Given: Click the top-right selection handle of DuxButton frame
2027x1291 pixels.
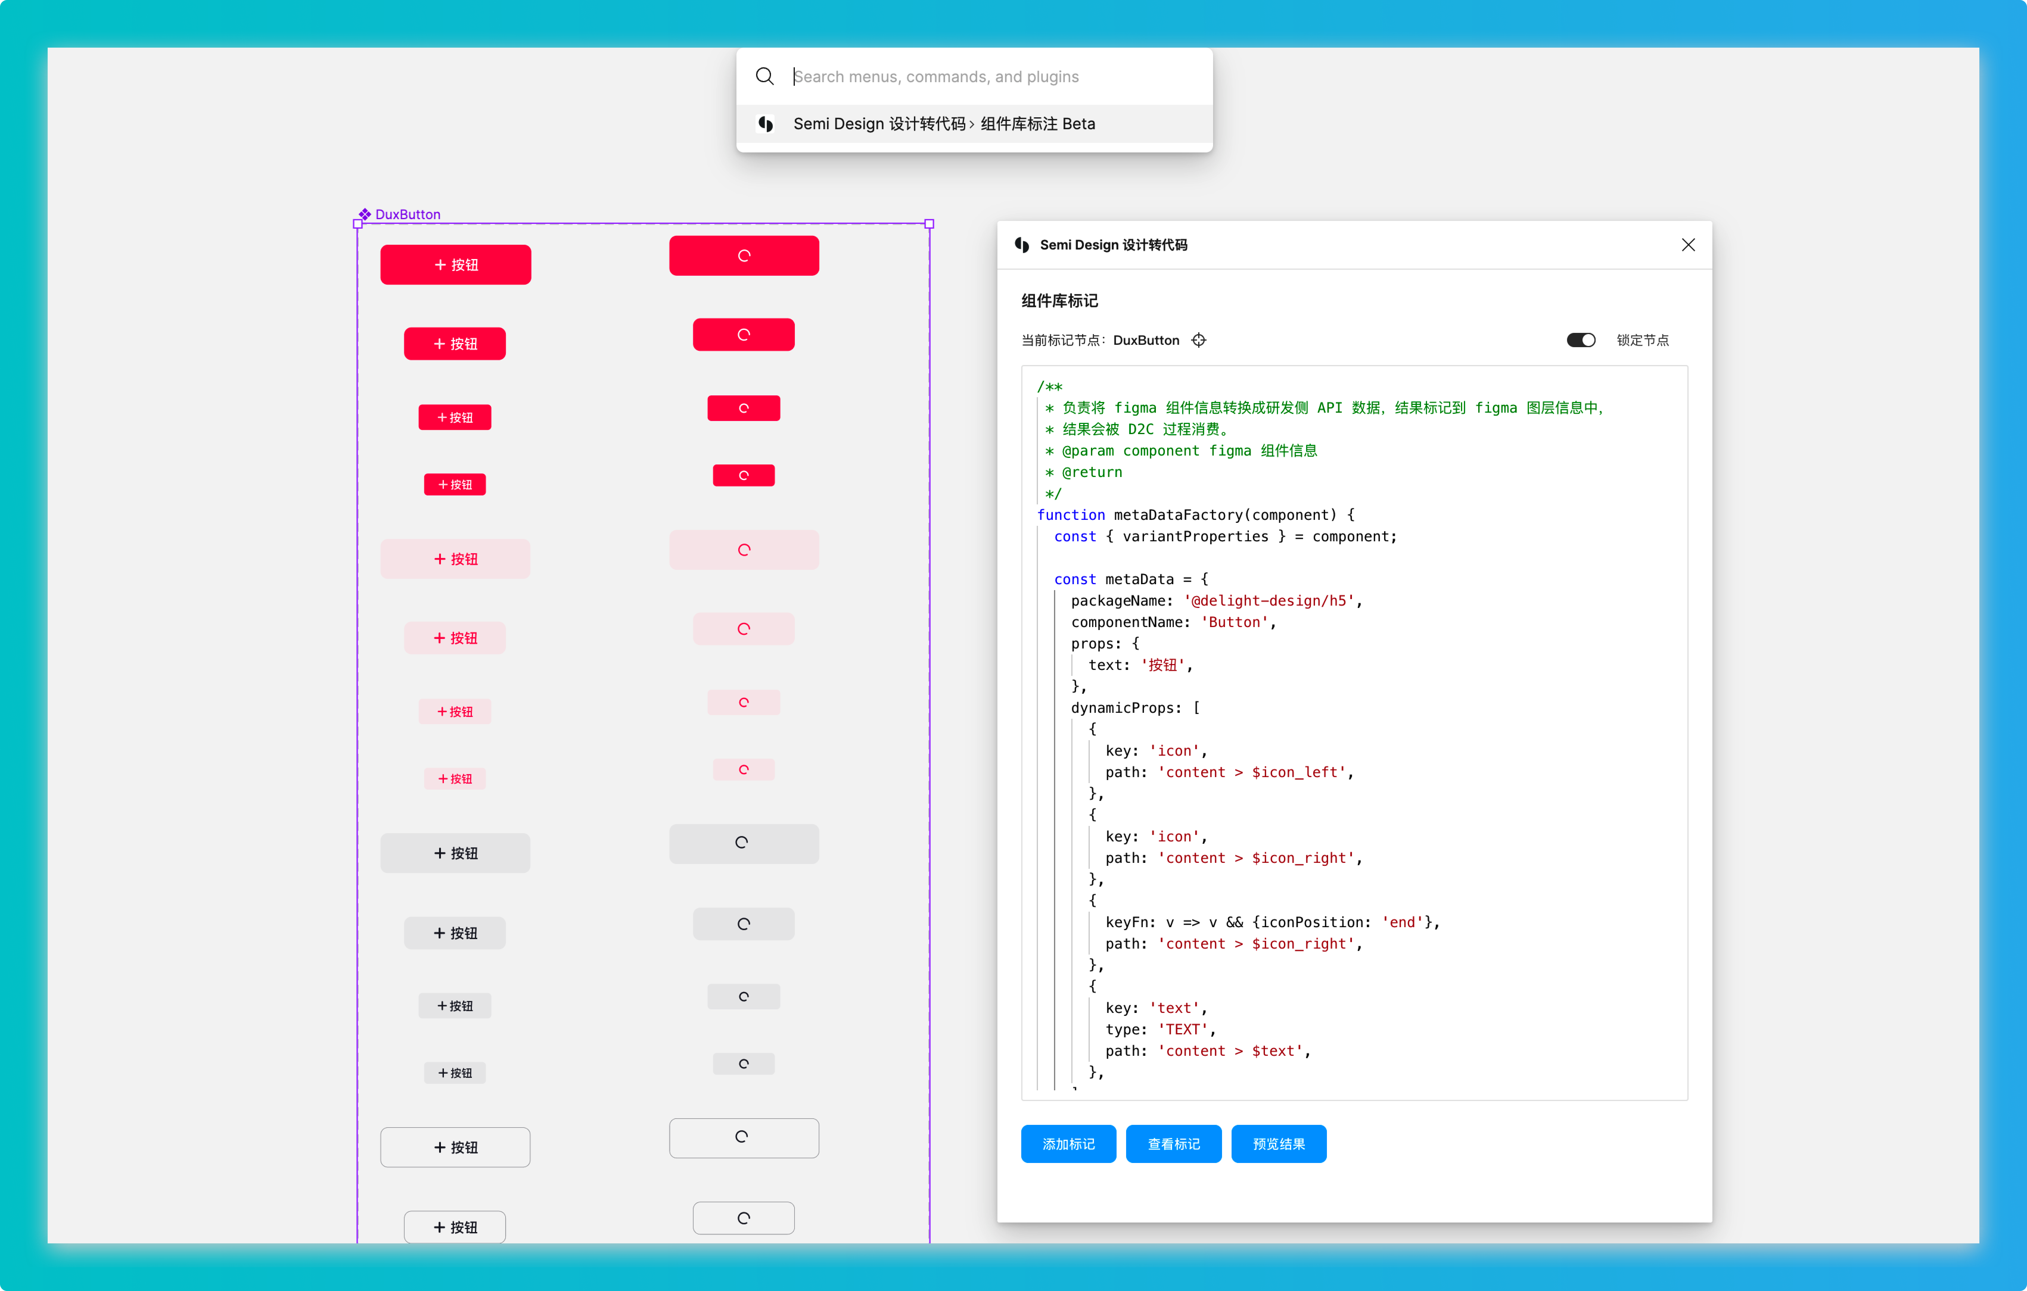Looking at the screenshot, I should 929,224.
